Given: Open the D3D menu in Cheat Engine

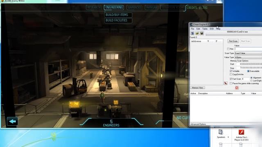Looking at the screenshot, I should pyautogui.click(x=212, y=29).
